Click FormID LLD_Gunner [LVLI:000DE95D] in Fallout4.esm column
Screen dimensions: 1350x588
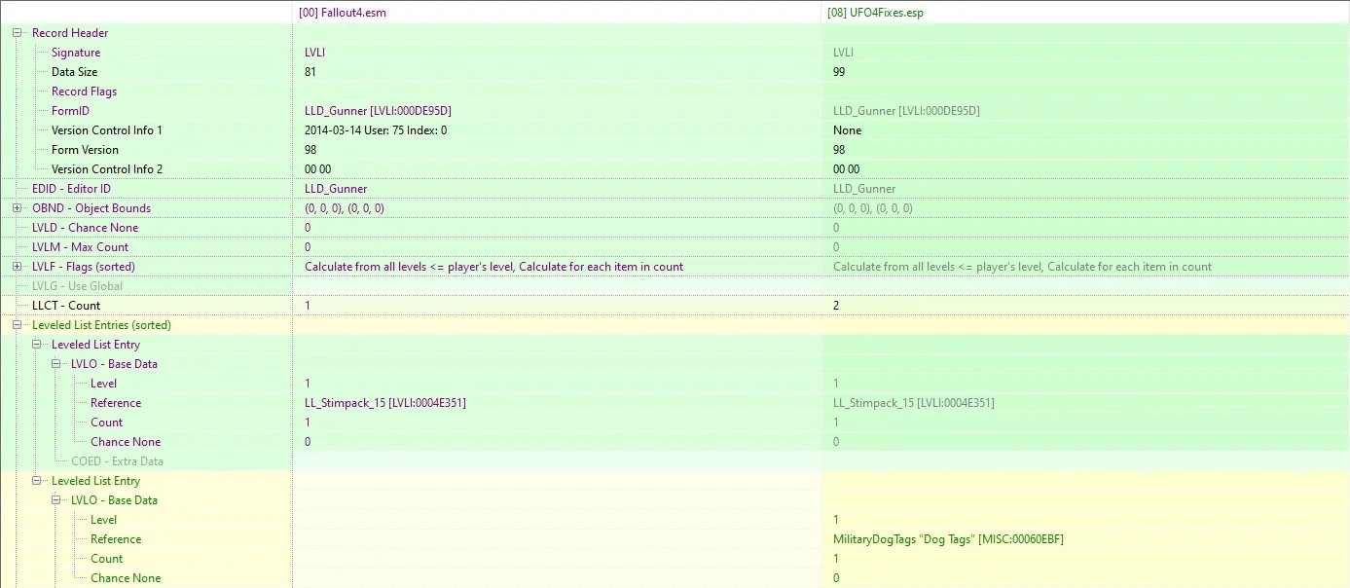[378, 111]
